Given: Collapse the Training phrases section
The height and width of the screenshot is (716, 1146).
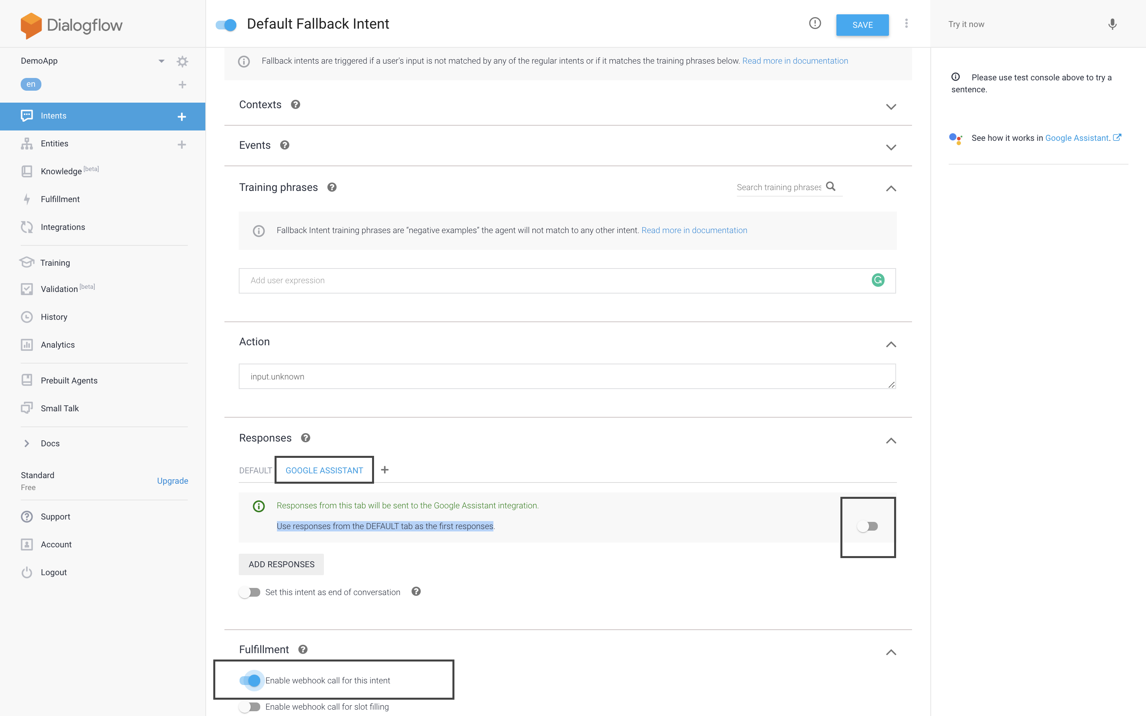Looking at the screenshot, I should (891, 189).
